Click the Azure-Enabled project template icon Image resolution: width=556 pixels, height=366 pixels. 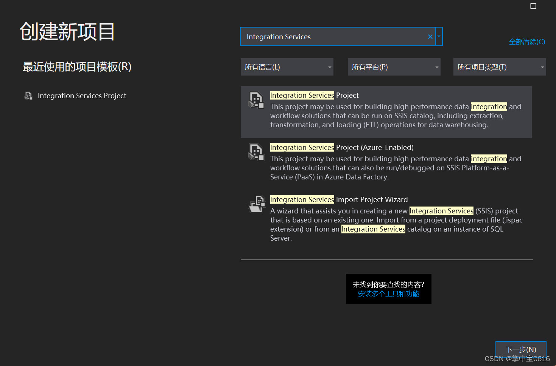[x=256, y=152]
